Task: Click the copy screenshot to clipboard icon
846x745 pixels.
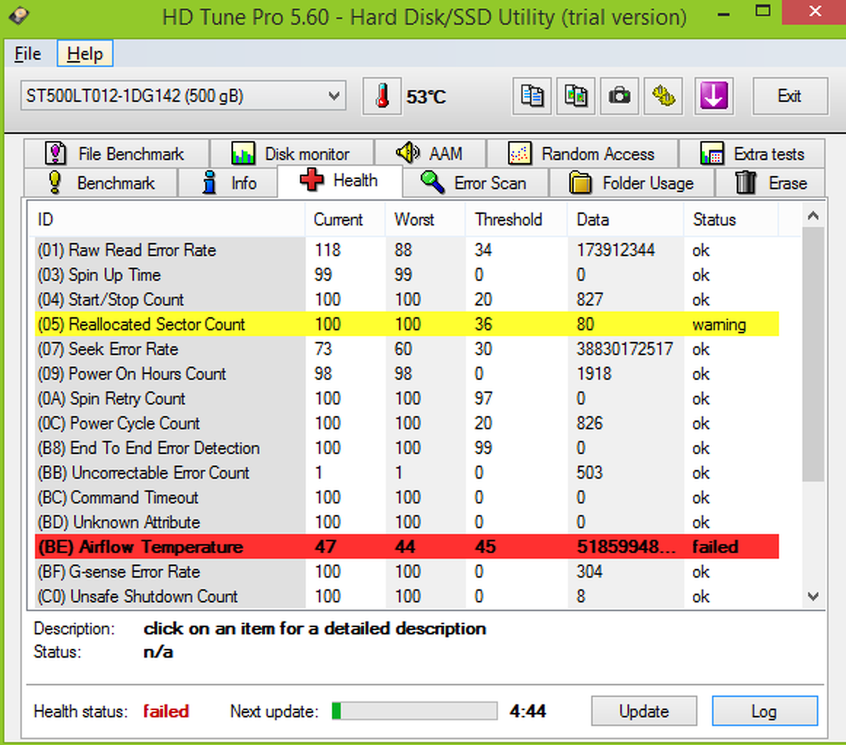Action: point(576,96)
